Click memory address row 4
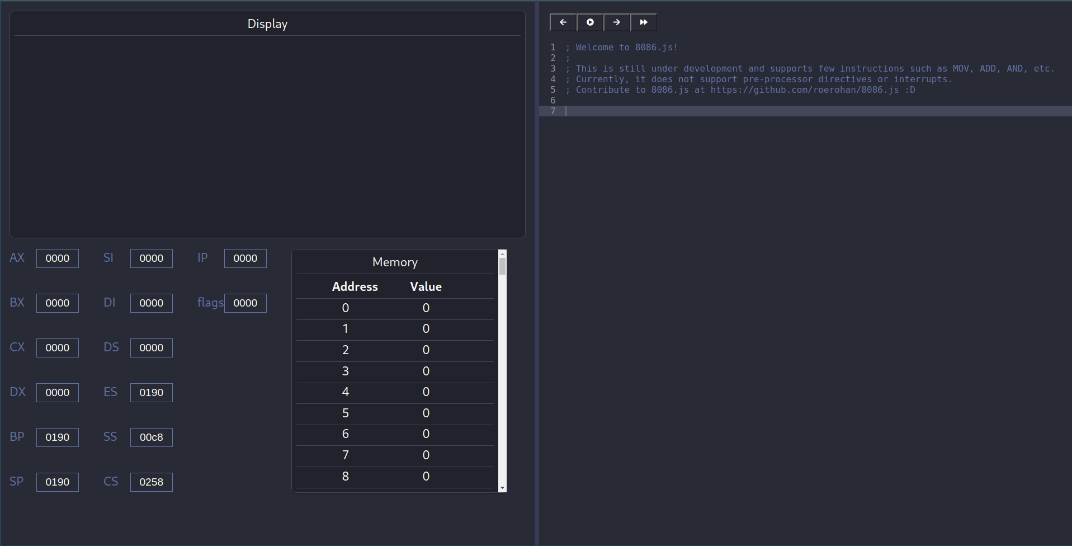 click(x=395, y=392)
